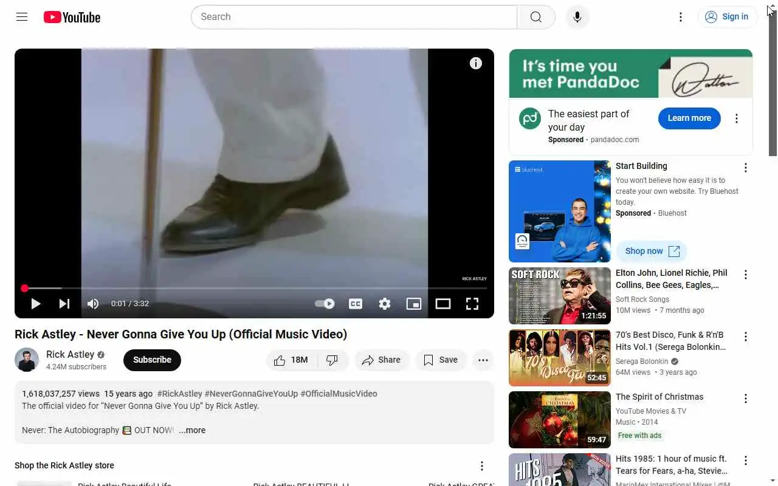Image resolution: width=778 pixels, height=486 pixels.
Task: Open 70's Best Disco video title
Action: [x=671, y=341]
